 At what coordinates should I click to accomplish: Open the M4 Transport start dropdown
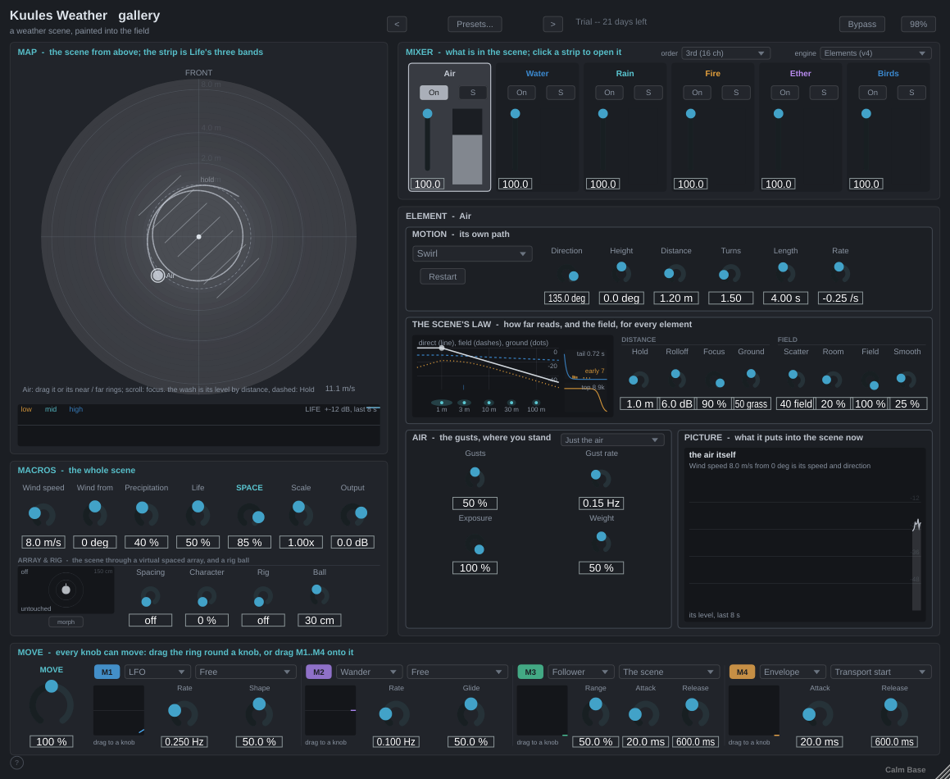[881, 672]
